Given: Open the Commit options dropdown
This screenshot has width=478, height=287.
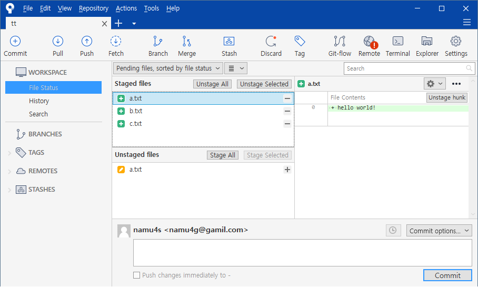Looking at the screenshot, I should pyautogui.click(x=439, y=231).
